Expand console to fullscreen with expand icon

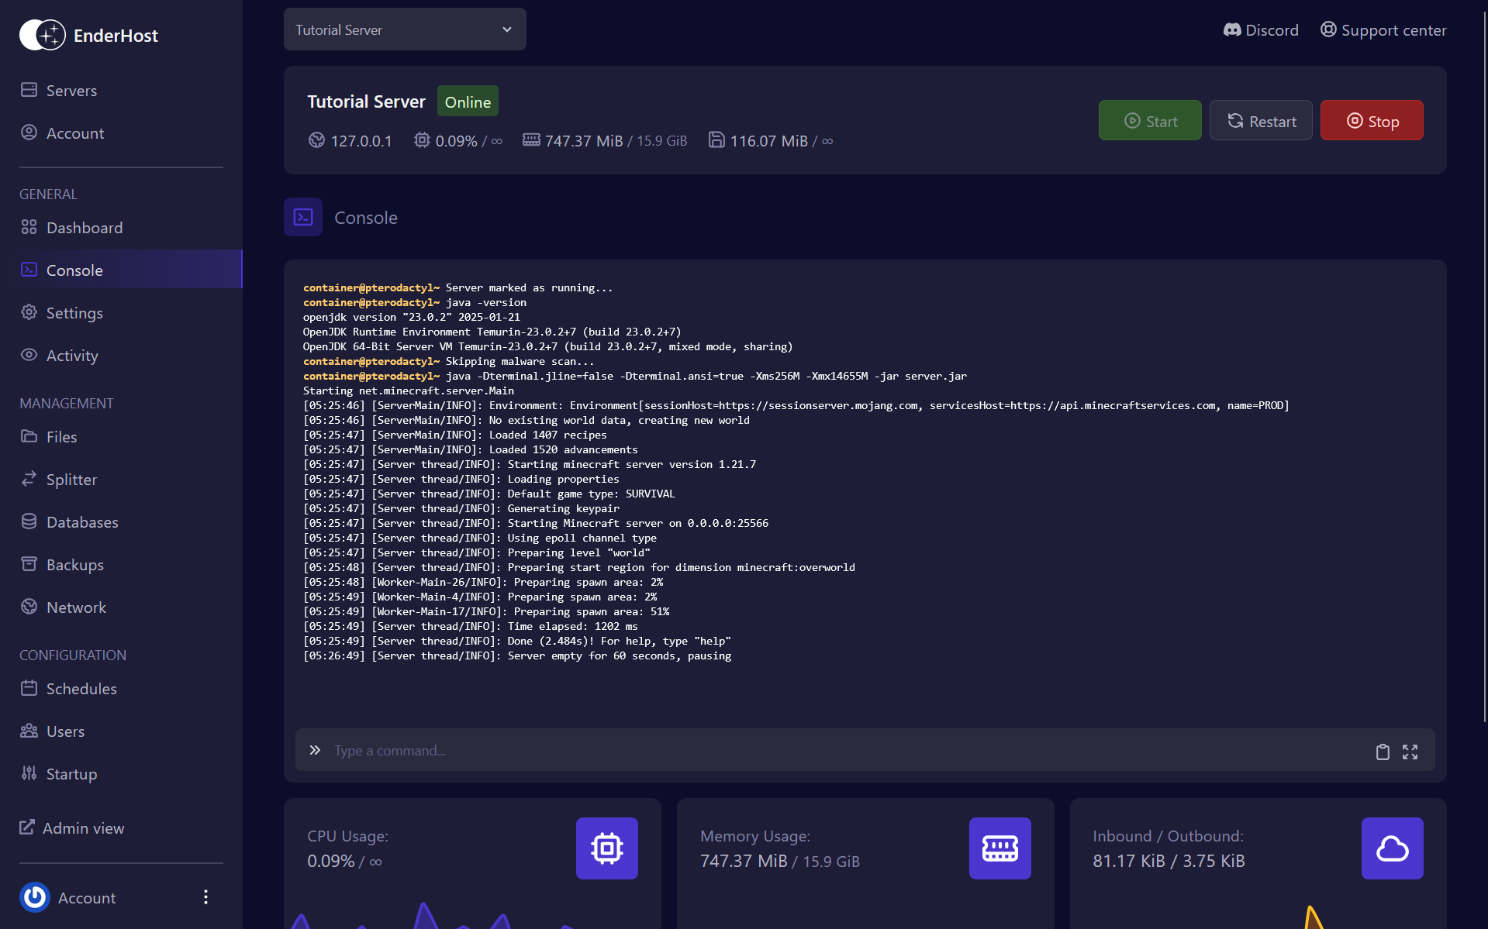[x=1410, y=752]
